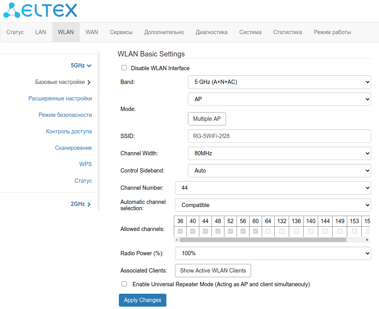Click the scrollbar left arrow under allowed channels
The width and height of the screenshot is (379, 309).
tap(177, 240)
